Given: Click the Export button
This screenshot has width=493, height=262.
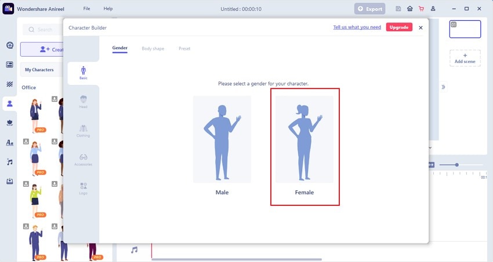Looking at the screenshot, I should (x=370, y=9).
